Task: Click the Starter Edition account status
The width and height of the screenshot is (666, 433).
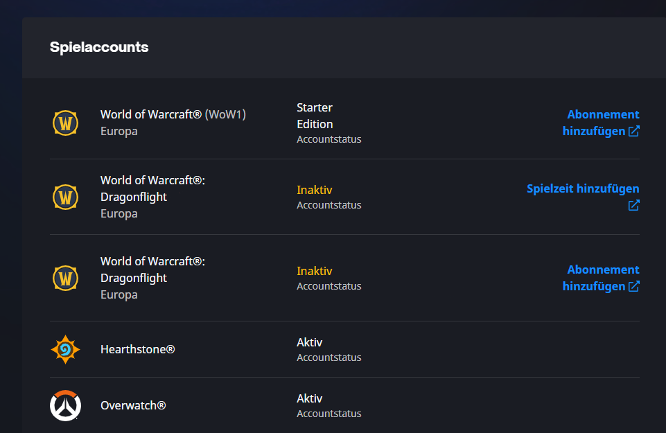Action: [x=315, y=116]
